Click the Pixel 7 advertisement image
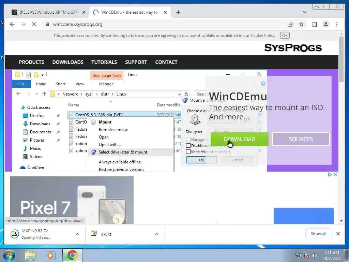 (x=72, y=200)
